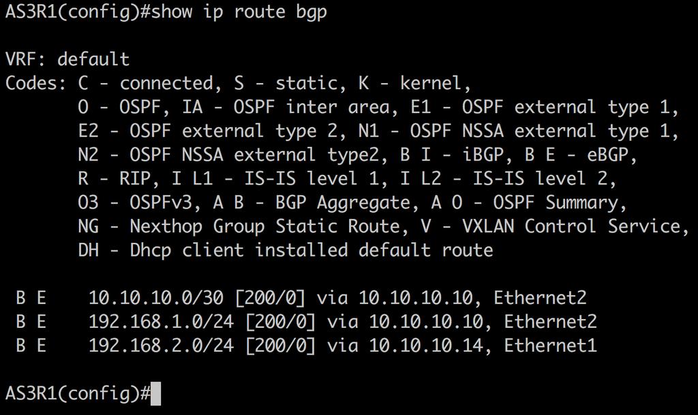Screen dimensions: 698x415
Task: Click next-hop 10.10.10.14 address
Action: [x=426, y=345]
